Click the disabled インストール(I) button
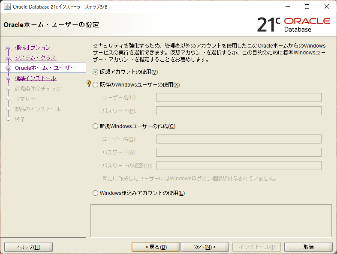Viewport: 337px width, 254px height. click(257, 247)
